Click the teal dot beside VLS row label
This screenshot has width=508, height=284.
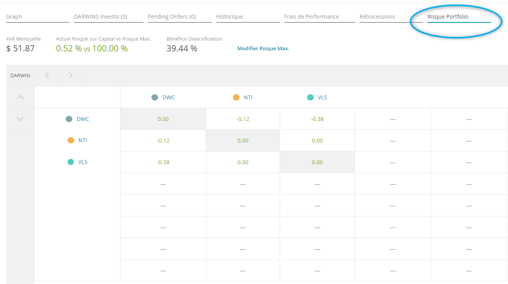pyautogui.click(x=71, y=162)
